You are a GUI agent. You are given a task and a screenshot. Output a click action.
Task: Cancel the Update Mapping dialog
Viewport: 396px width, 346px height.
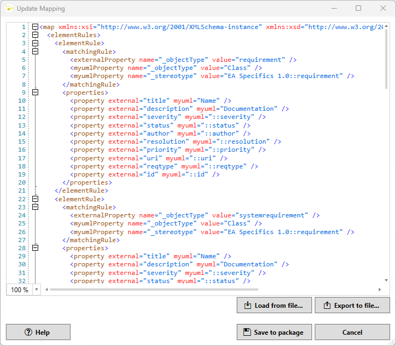[352, 333]
